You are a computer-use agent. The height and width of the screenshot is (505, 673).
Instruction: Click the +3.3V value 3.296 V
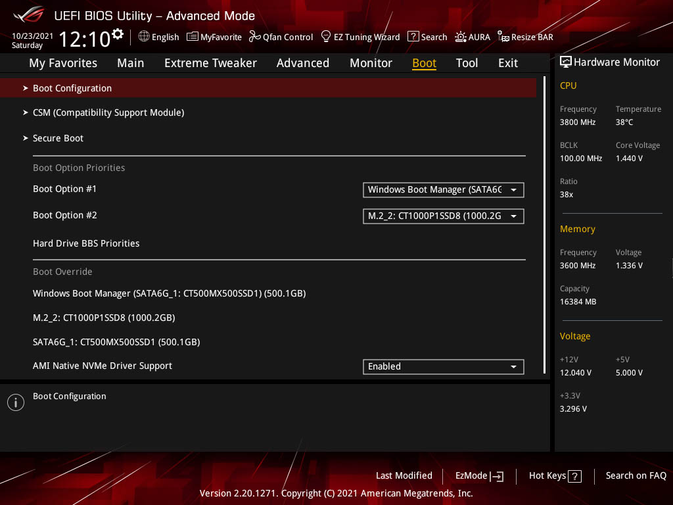click(x=573, y=409)
